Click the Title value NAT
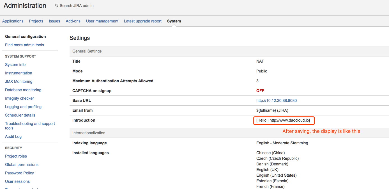 click(260, 61)
